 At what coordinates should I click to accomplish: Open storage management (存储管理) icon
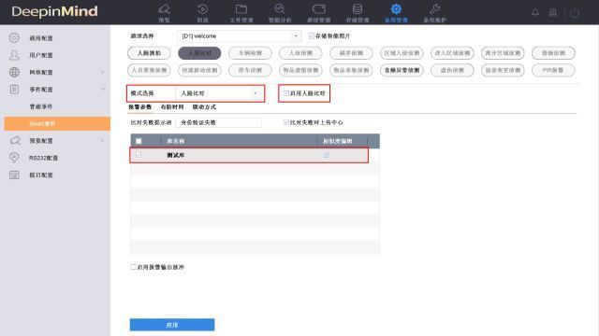[358, 9]
